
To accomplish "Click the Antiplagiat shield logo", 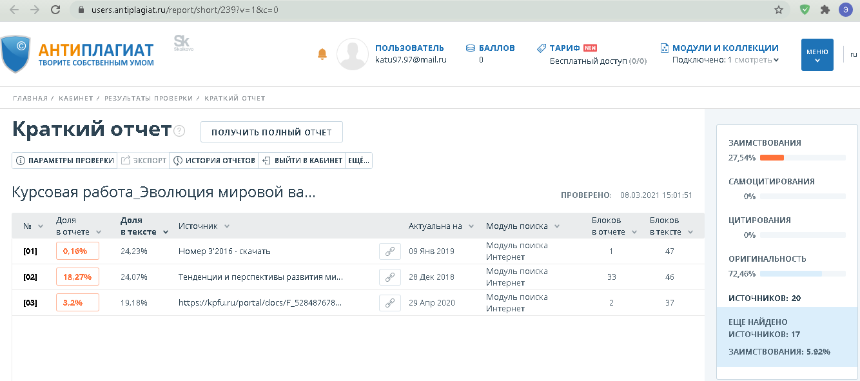I will click(16, 55).
